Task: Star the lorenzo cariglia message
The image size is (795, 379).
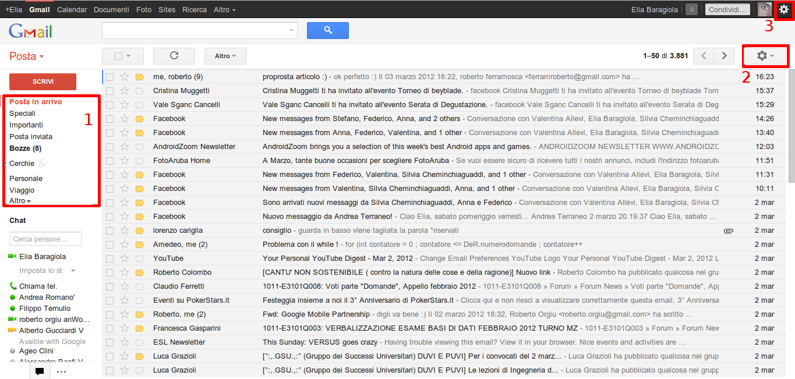Action: [124, 231]
